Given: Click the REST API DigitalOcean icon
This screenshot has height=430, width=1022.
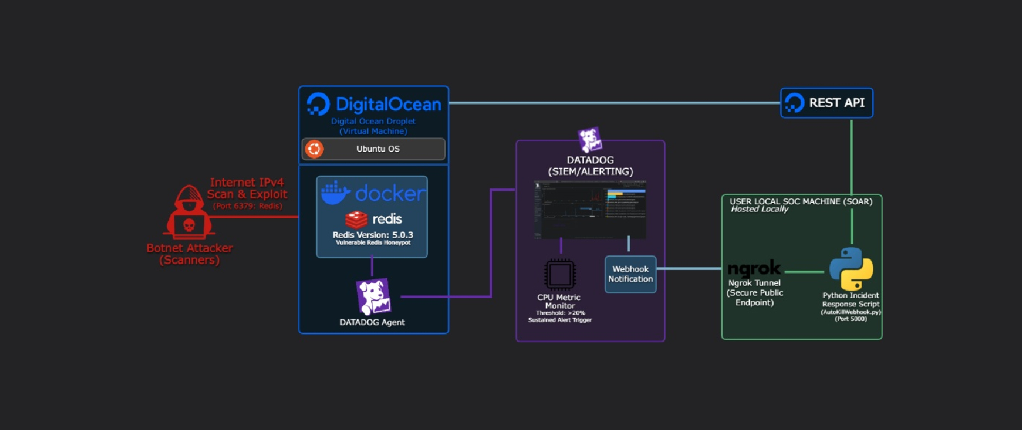Looking at the screenshot, I should point(794,103).
